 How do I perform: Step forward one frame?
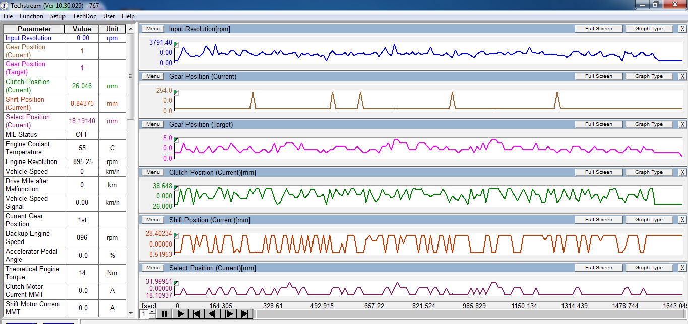229,314
